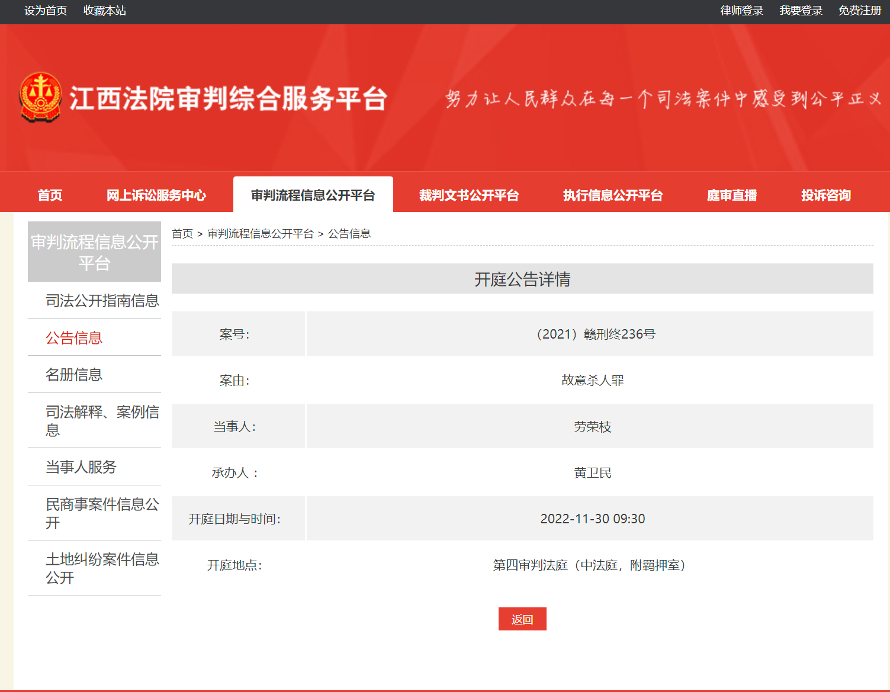
Task: Select the 审判流程信息公开平台 tab
Action: tap(313, 195)
